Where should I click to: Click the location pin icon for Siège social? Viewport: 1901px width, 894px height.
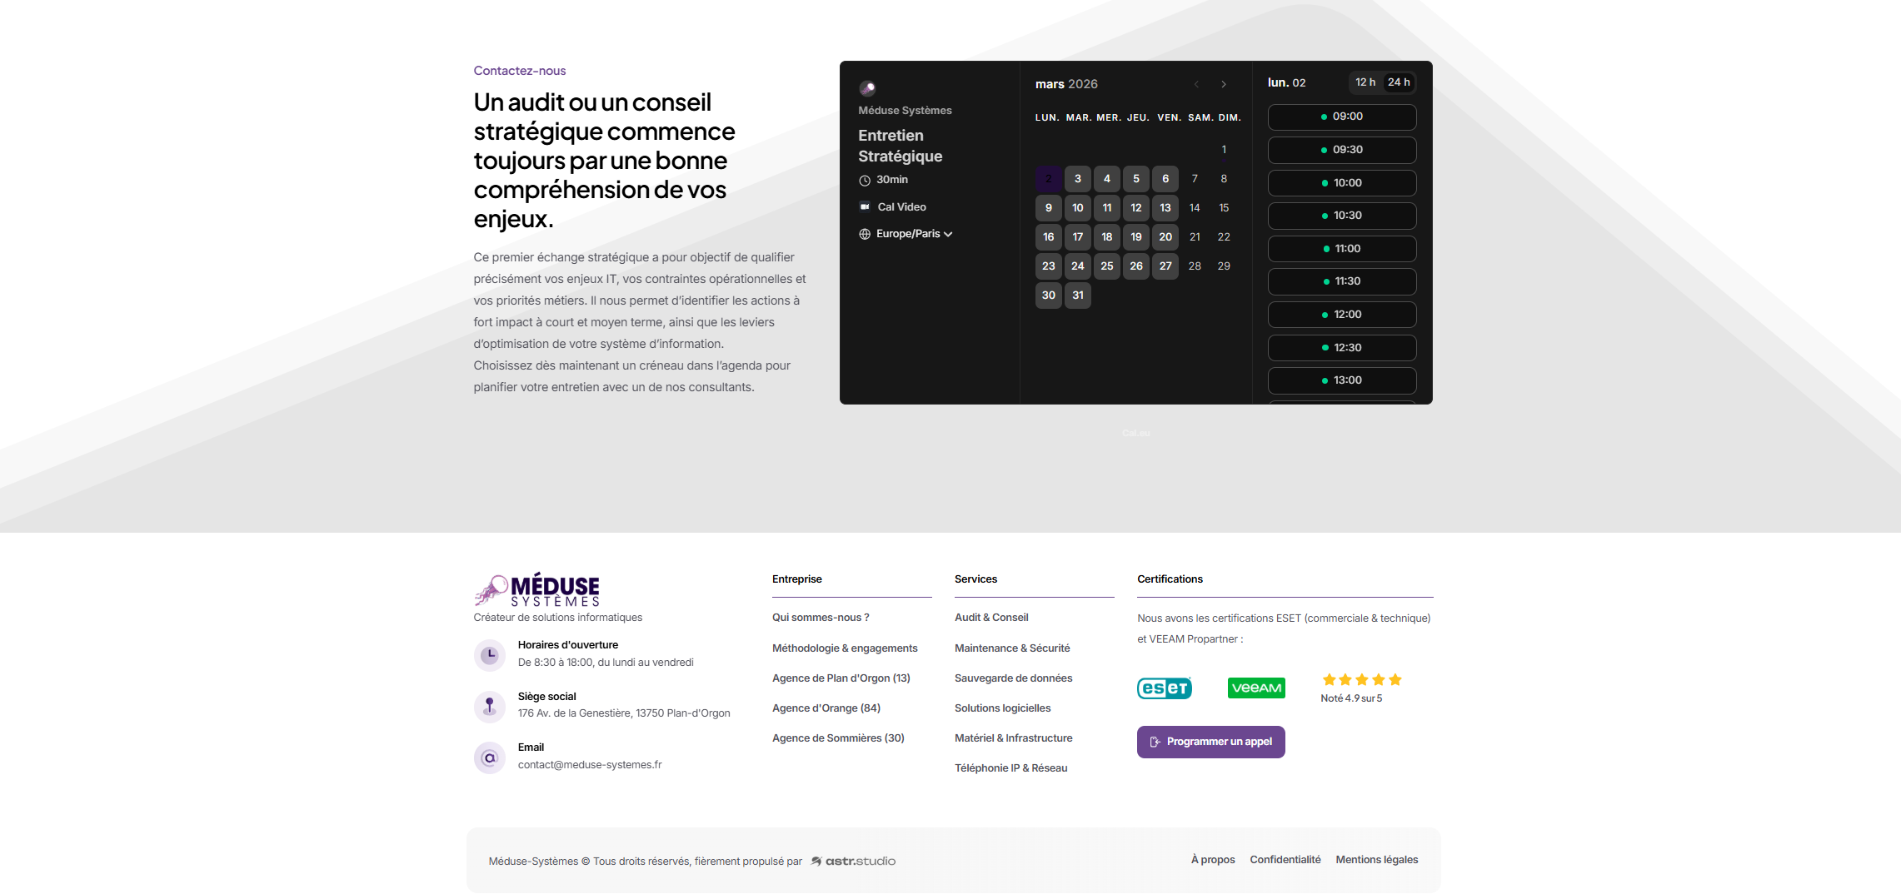(x=490, y=707)
